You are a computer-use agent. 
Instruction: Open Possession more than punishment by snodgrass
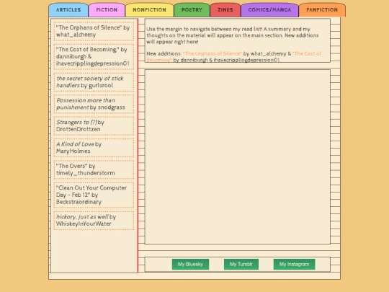click(x=94, y=104)
